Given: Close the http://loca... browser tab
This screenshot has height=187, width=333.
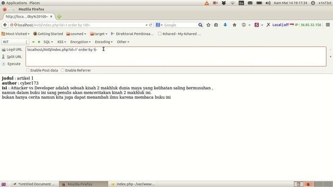Looking at the screenshot, I should 51,16.
